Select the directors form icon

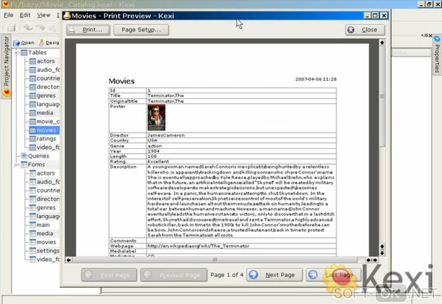pyautogui.click(x=32, y=199)
